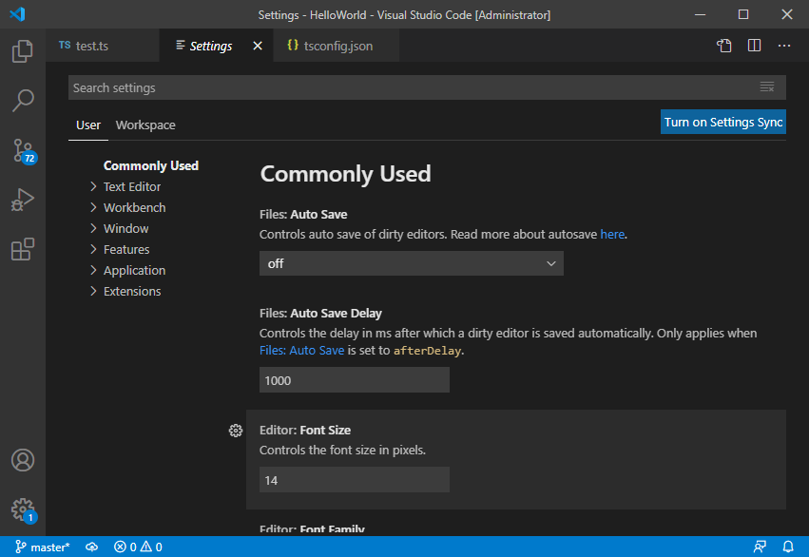The width and height of the screenshot is (809, 557).
Task: Open the Source Control view
Action: [x=23, y=150]
